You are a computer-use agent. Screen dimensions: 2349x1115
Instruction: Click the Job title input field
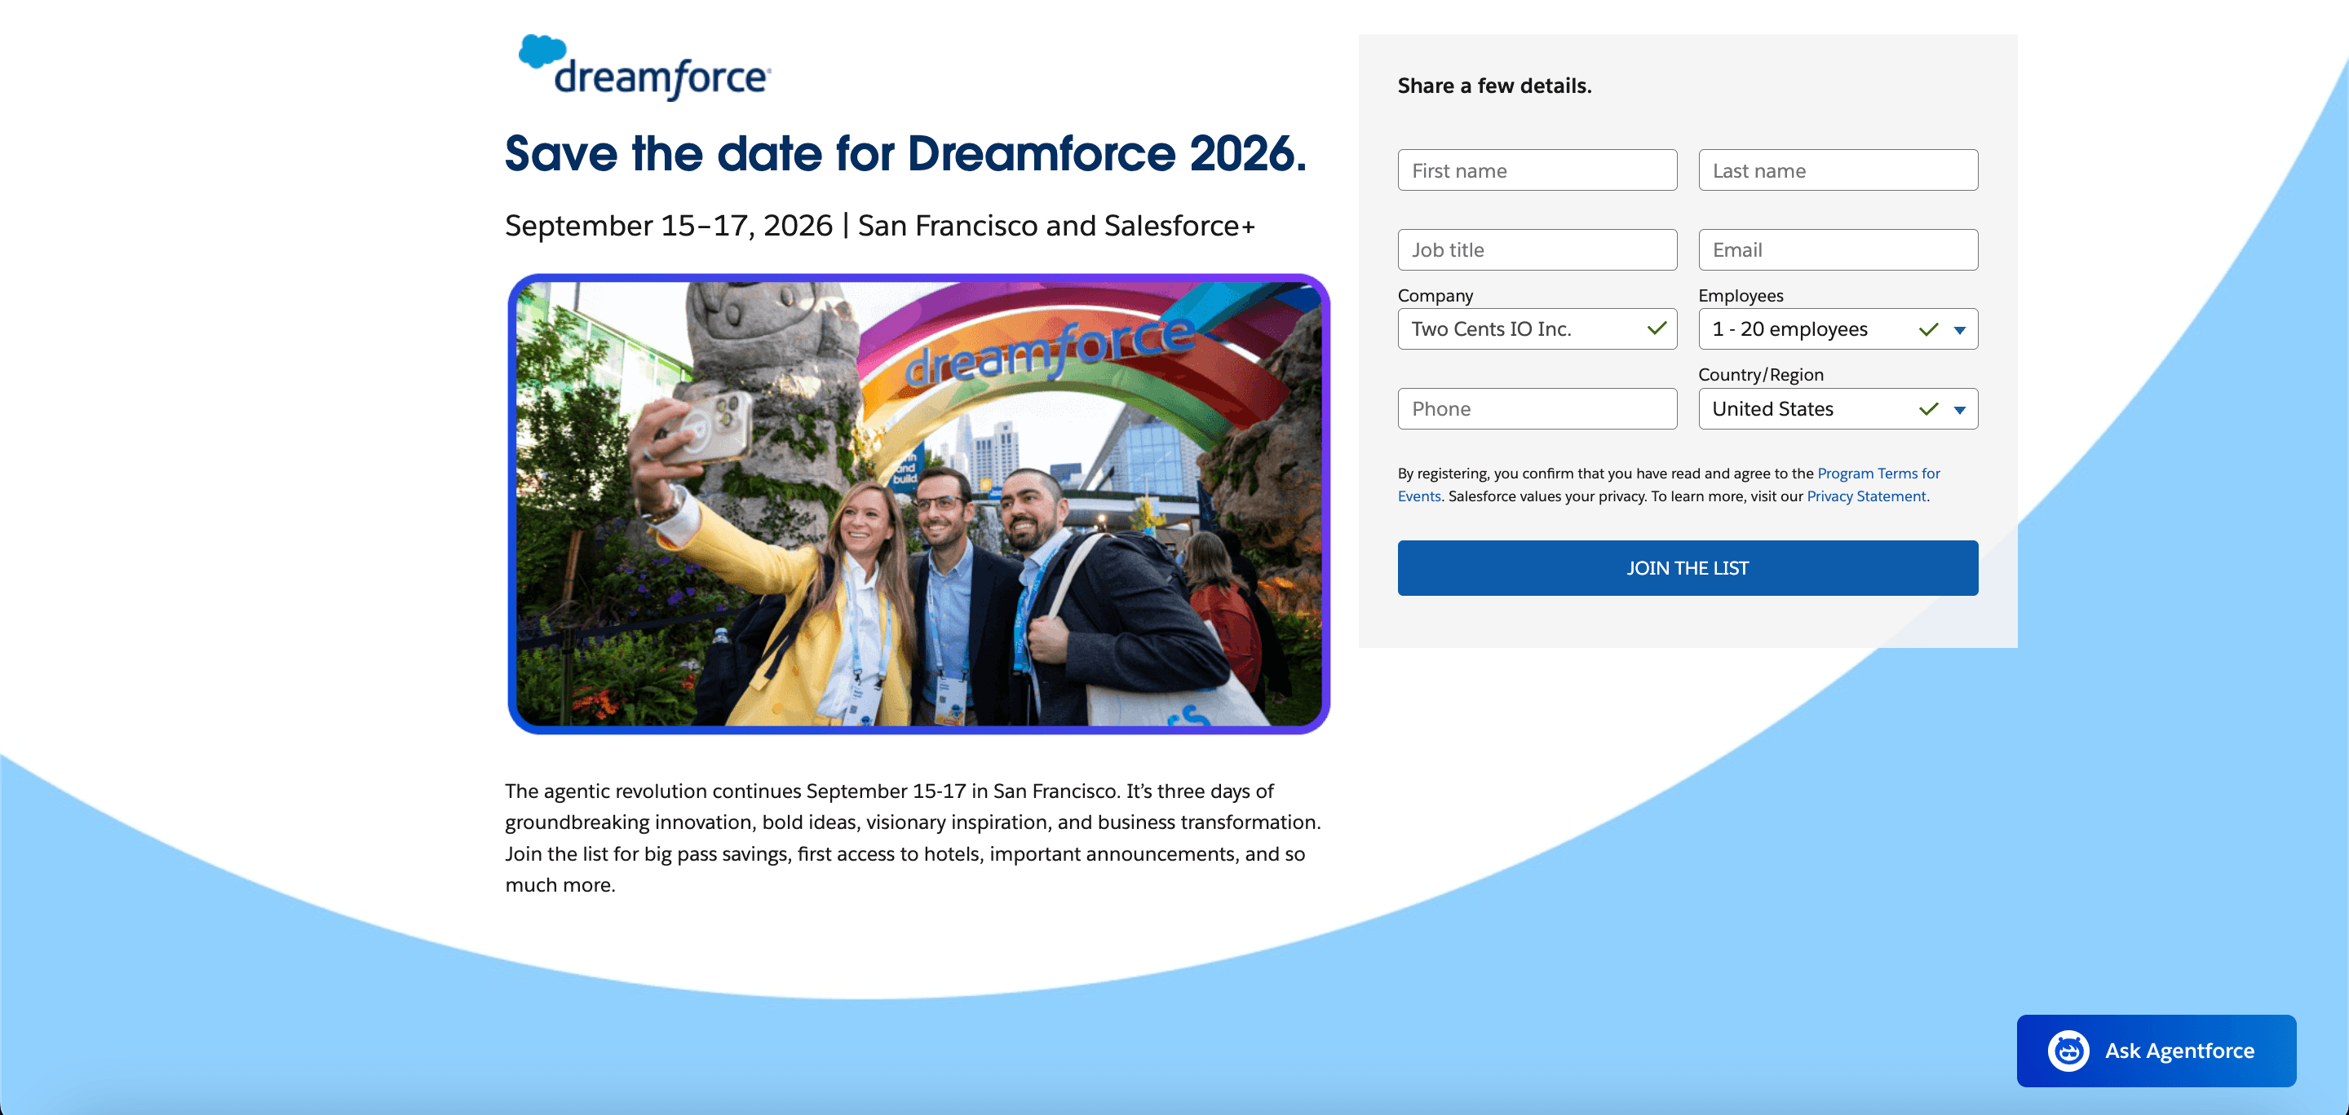point(1537,249)
